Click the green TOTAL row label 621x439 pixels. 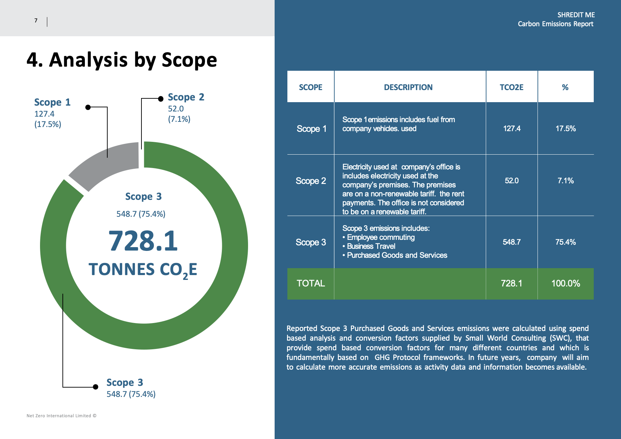[x=310, y=283]
